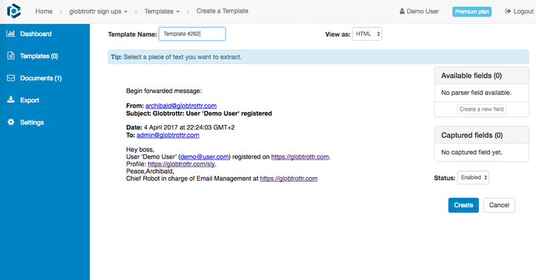
Task: Click the Dashboard chart icon
Action: pyautogui.click(x=11, y=33)
